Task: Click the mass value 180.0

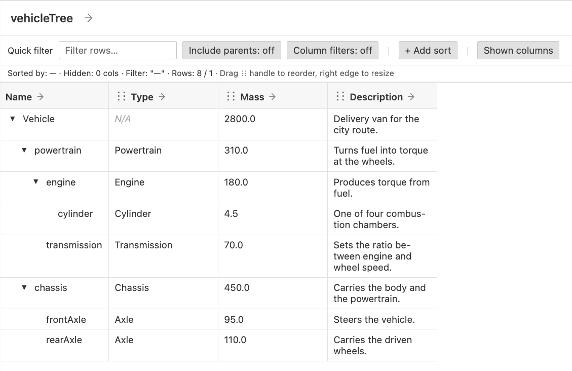Action: click(236, 182)
